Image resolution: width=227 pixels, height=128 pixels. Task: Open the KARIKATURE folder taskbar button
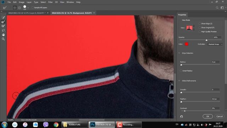(74, 125)
